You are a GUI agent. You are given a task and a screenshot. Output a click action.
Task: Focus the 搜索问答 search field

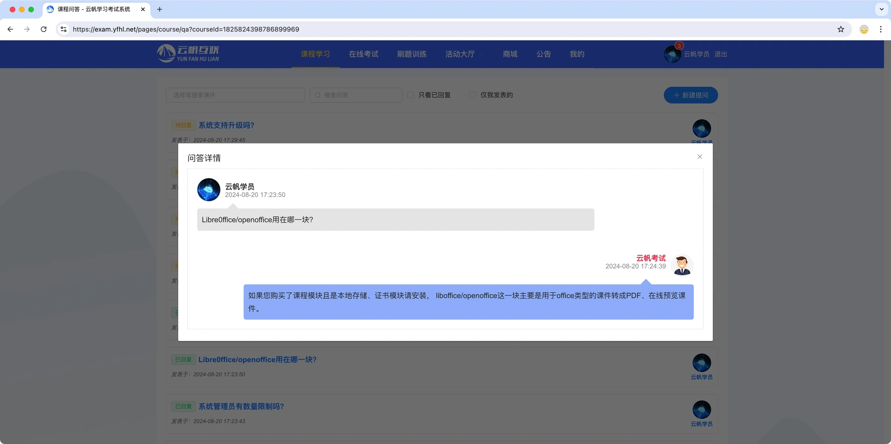tap(356, 95)
